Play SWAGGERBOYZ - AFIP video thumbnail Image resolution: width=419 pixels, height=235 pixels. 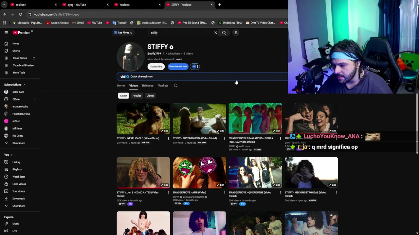tap(199, 173)
